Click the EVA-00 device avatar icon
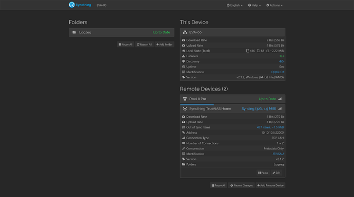354x197 pixels. coord(185,32)
